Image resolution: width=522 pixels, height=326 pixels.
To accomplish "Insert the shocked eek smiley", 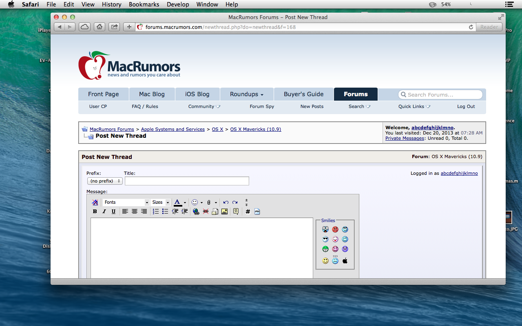I will (325, 229).
